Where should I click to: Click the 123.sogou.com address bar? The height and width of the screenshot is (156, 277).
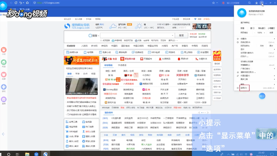[48, 3]
